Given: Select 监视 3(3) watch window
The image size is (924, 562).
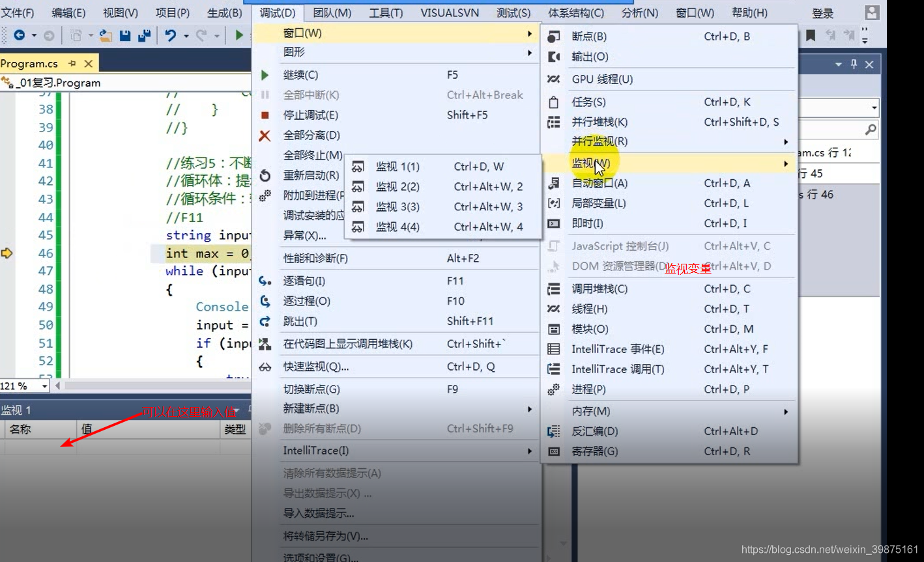Looking at the screenshot, I should pos(444,207).
